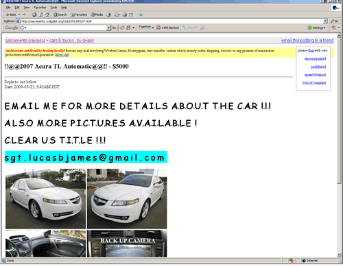Image resolution: width=343 pixels, height=267 pixels.
Task: Open the Search pane in toolbar
Action: (x=60, y=14)
